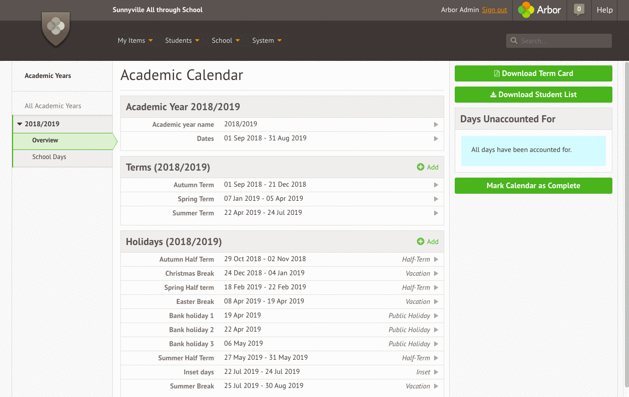The image size is (629, 397).
Task: Click the Arbor logo icon
Action: pyautogui.click(x=526, y=10)
